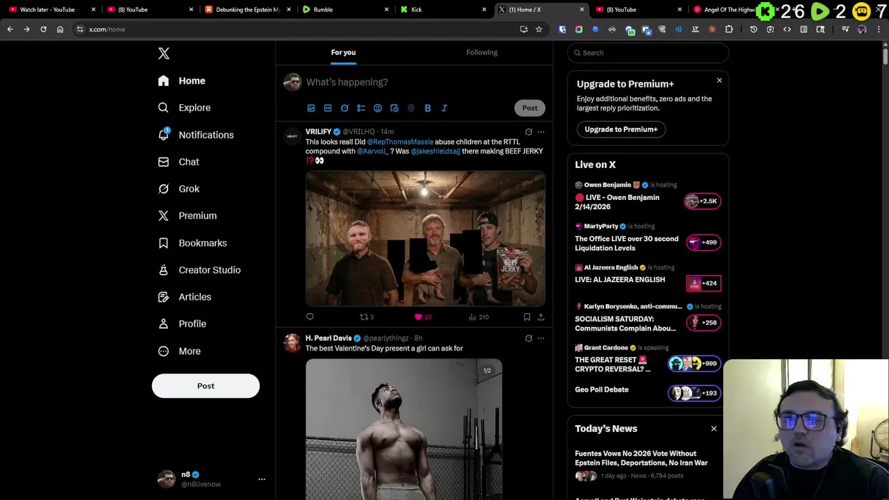Add a poll to the post composer
The width and height of the screenshot is (889, 500).
click(361, 108)
